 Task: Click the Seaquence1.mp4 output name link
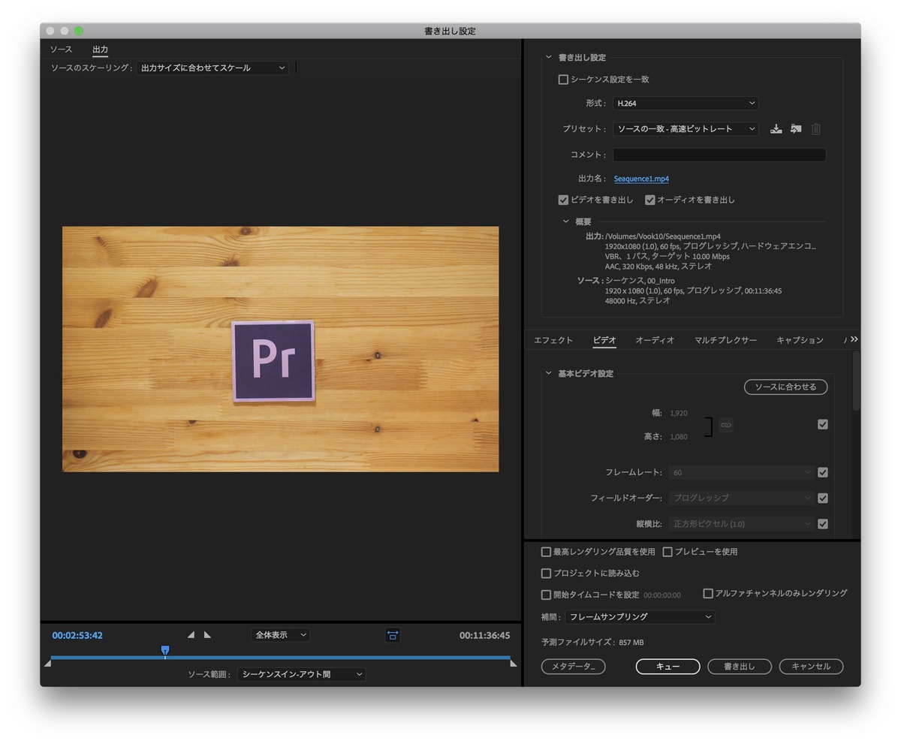point(641,179)
